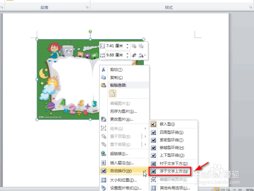Open the 段落 dialog launcher
Viewport: 254px width, 191px height.
click(x=87, y=7)
